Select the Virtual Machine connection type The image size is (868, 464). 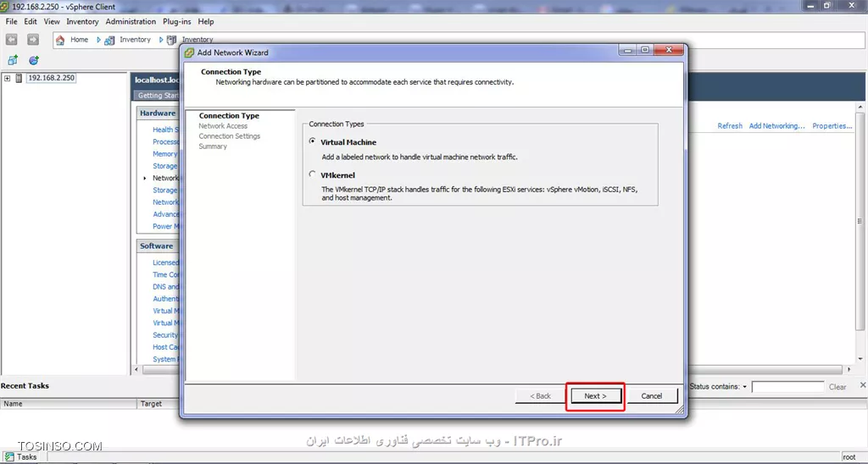(x=313, y=141)
